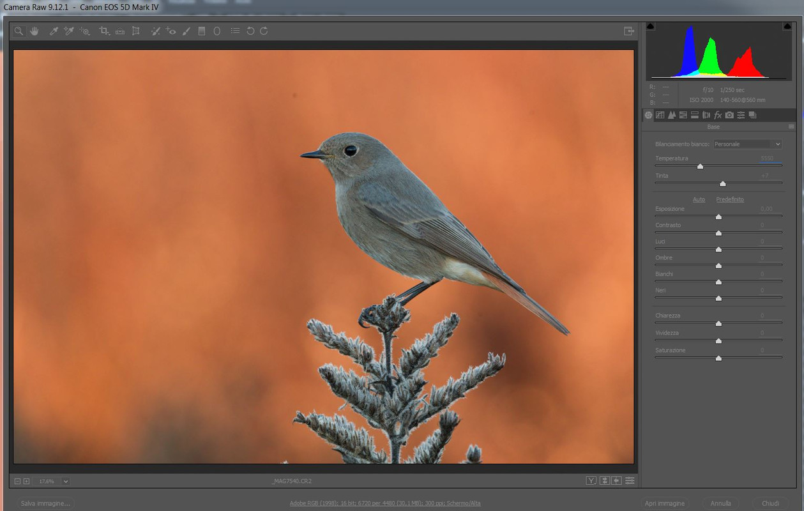Toggle full screen mode icon
Image resolution: width=804 pixels, height=511 pixels.
(x=629, y=31)
